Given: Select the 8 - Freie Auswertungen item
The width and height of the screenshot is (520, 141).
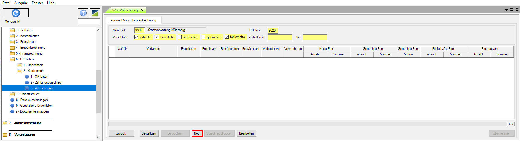Looking at the screenshot, I should pos(32,100).
